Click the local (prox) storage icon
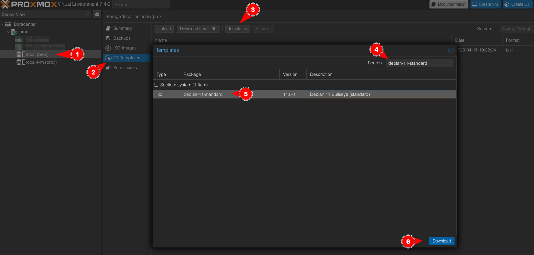534x255 pixels. [21, 54]
